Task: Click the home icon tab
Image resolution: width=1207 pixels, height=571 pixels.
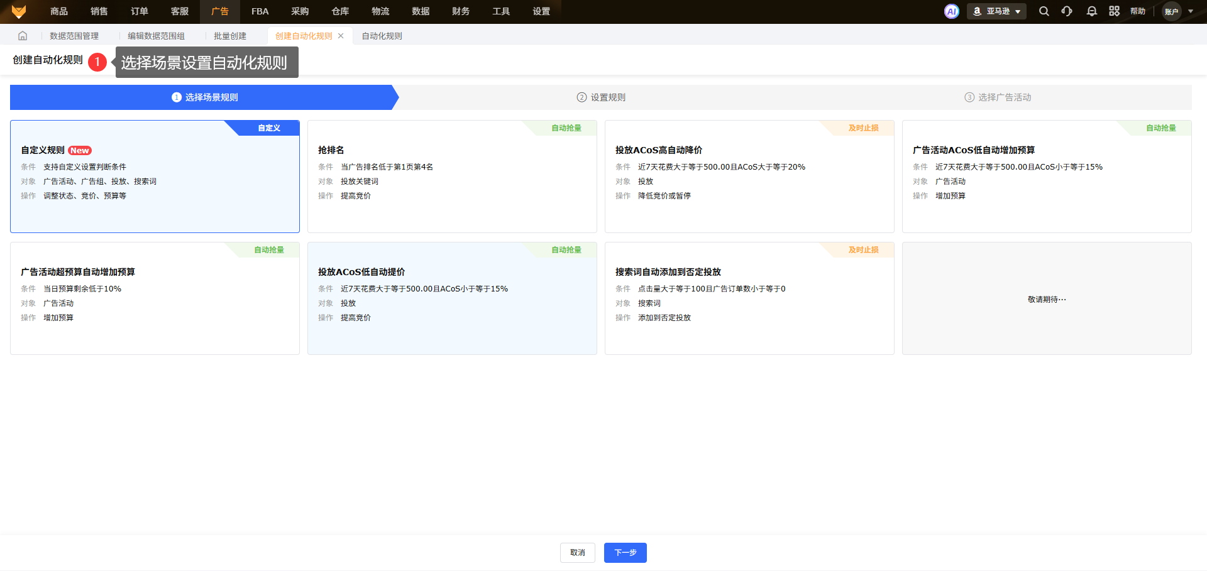Action: (23, 36)
